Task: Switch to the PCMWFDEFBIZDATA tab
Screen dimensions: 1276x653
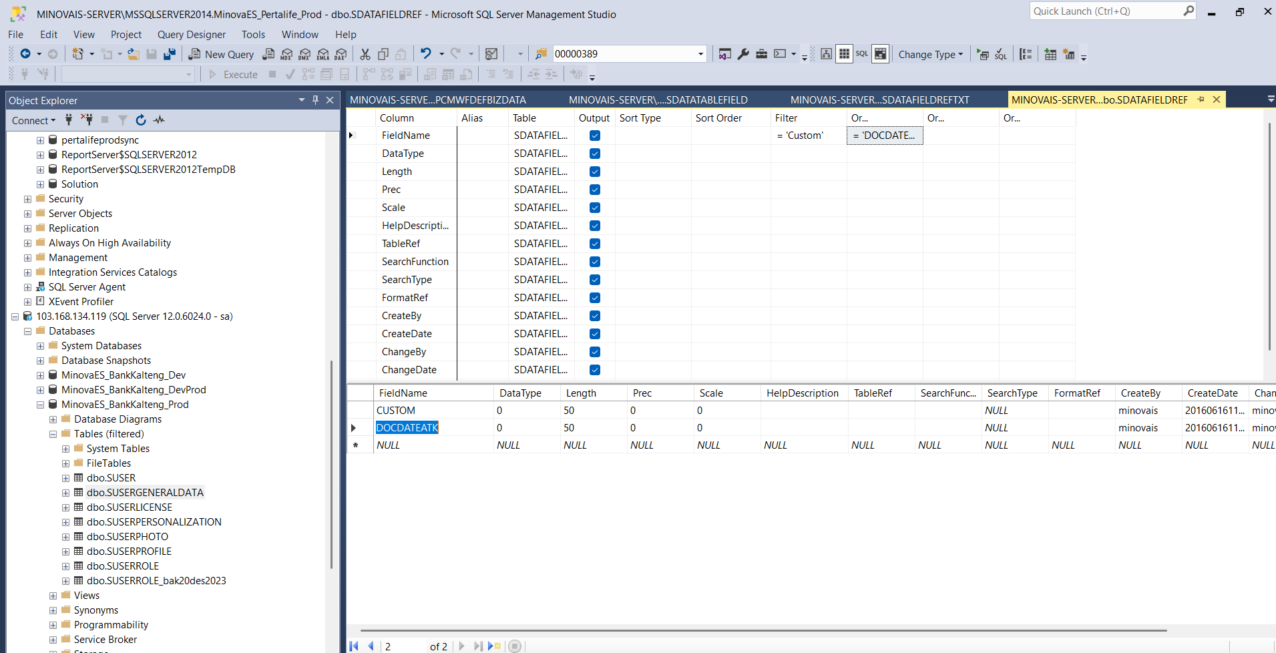Action: (x=438, y=99)
